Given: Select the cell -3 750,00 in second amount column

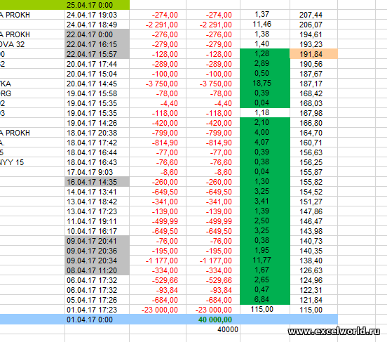Looking at the screenshot, I should pyautogui.click(x=213, y=84).
